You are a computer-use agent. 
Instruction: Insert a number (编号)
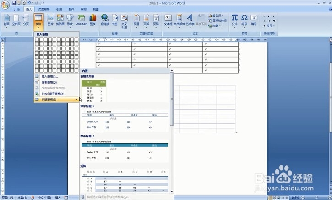tap(254, 21)
